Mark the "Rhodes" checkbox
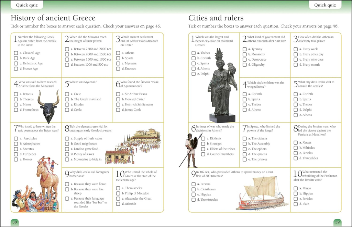Image resolution: width=352 pixels, height=227 pixels. pos(67,104)
